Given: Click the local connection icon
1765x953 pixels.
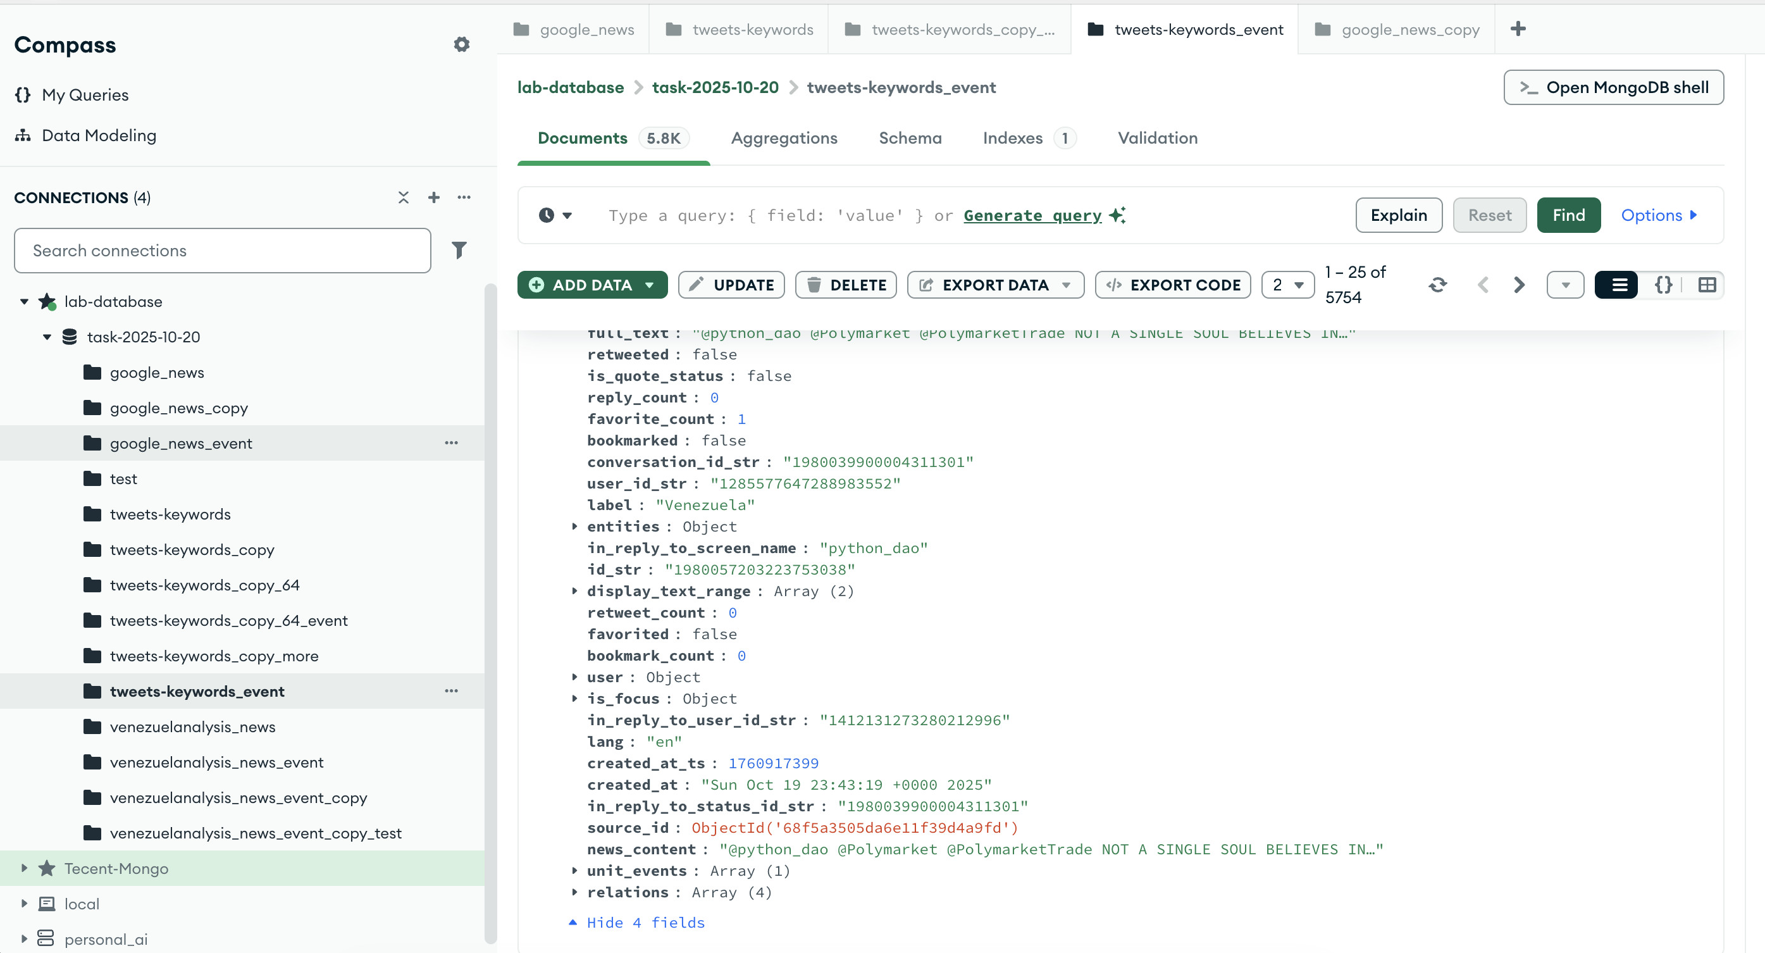Looking at the screenshot, I should [46, 904].
